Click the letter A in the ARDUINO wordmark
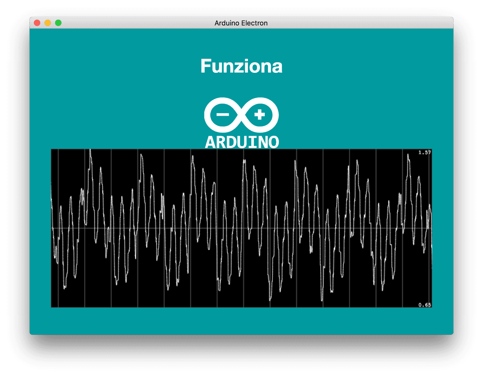This screenshot has height=377, width=483. [211, 142]
